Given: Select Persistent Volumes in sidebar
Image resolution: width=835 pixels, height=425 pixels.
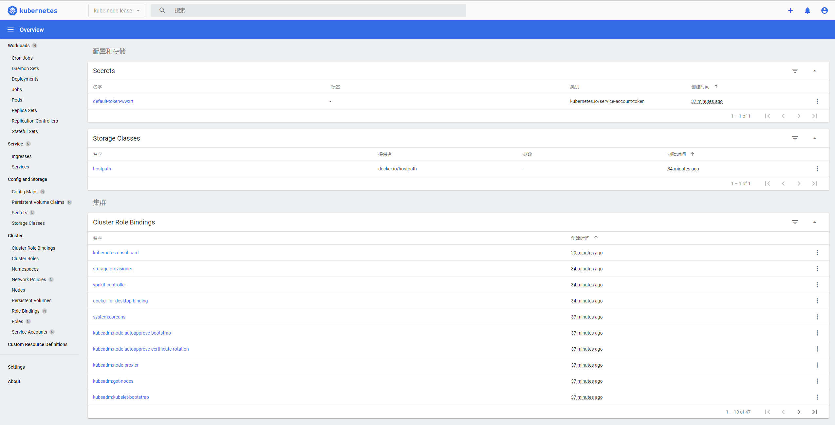Looking at the screenshot, I should [x=31, y=300].
